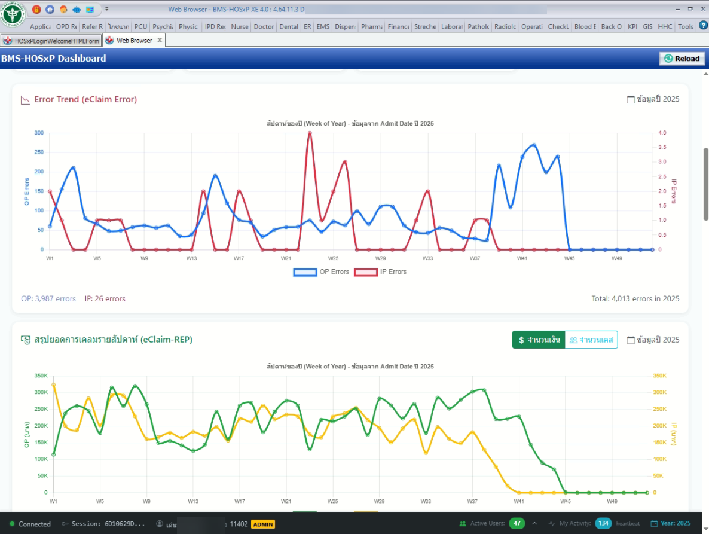Image resolution: width=709 pixels, height=534 pixels.
Task: Select the จำนวนเงิน amount button
Action: click(539, 340)
